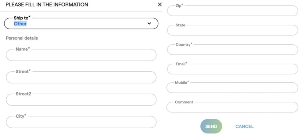Click the Email input field

(x=232, y=69)
